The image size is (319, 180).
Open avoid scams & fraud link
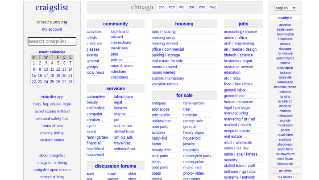pyautogui.click(x=52, y=111)
